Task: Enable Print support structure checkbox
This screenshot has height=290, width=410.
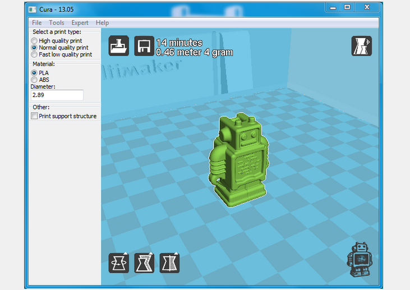Action: click(x=34, y=116)
